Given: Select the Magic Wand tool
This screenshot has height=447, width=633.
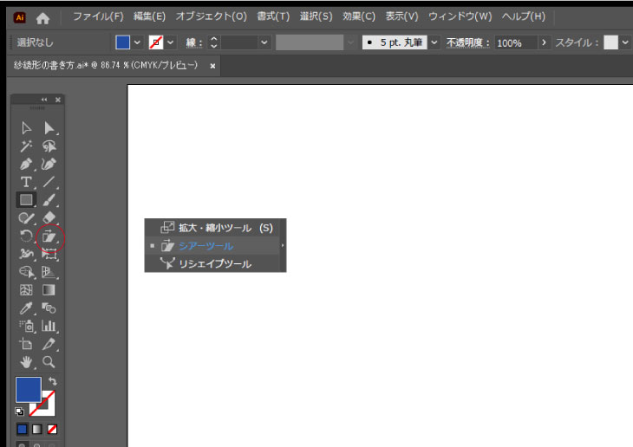Looking at the screenshot, I should click(x=27, y=146).
